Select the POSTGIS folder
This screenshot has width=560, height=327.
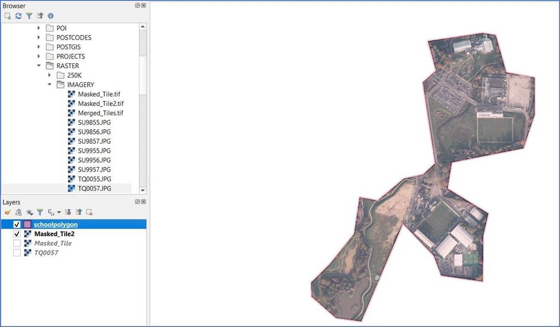coord(69,47)
